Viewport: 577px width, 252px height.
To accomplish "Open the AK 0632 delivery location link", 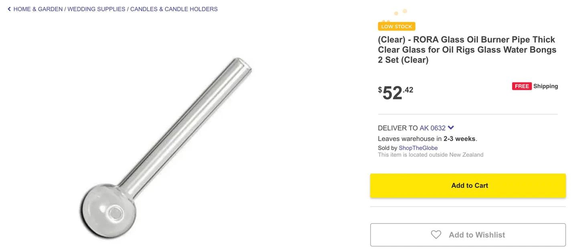I will coord(432,128).
